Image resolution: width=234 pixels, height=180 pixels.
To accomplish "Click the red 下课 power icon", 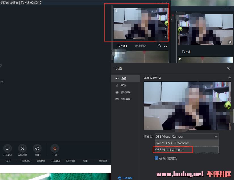I will pos(55,148).
